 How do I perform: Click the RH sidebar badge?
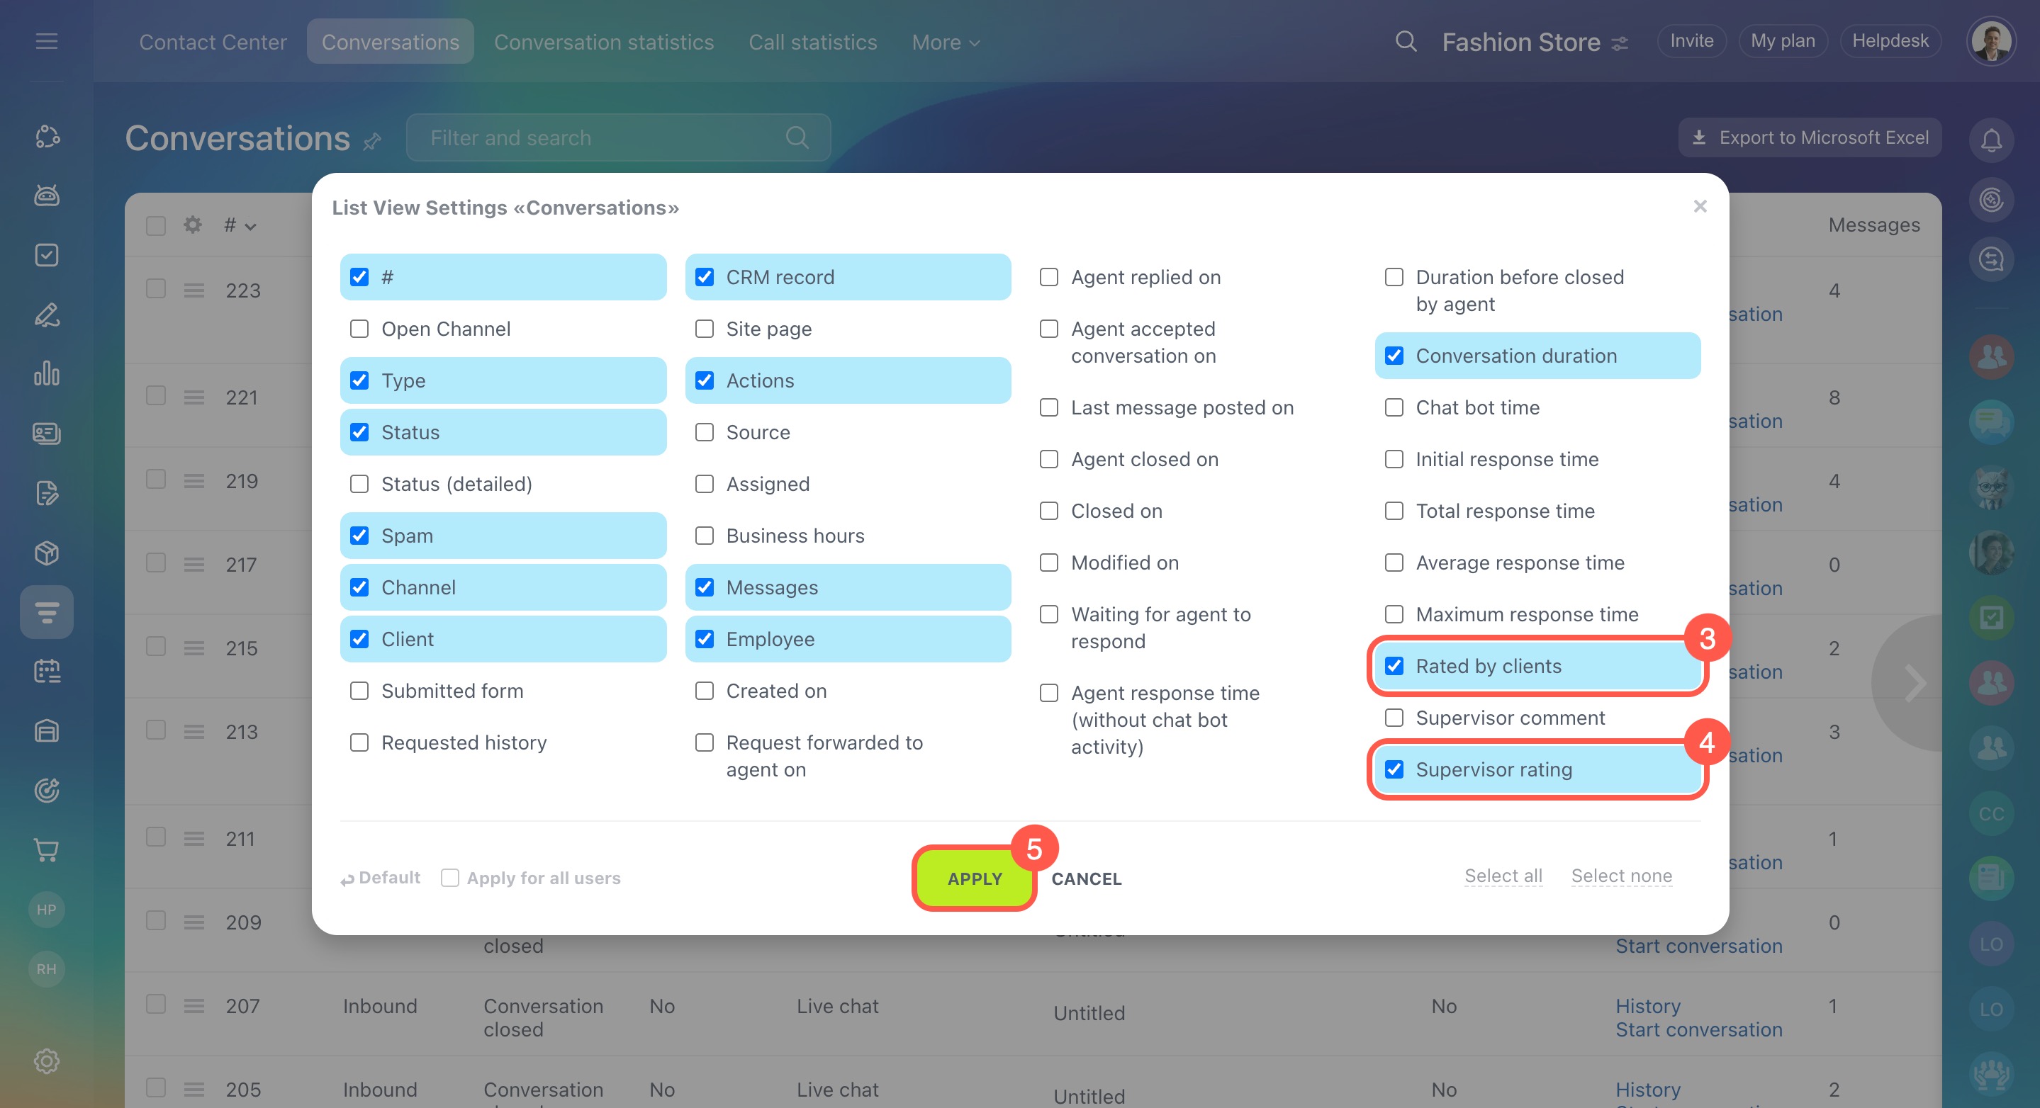47,968
